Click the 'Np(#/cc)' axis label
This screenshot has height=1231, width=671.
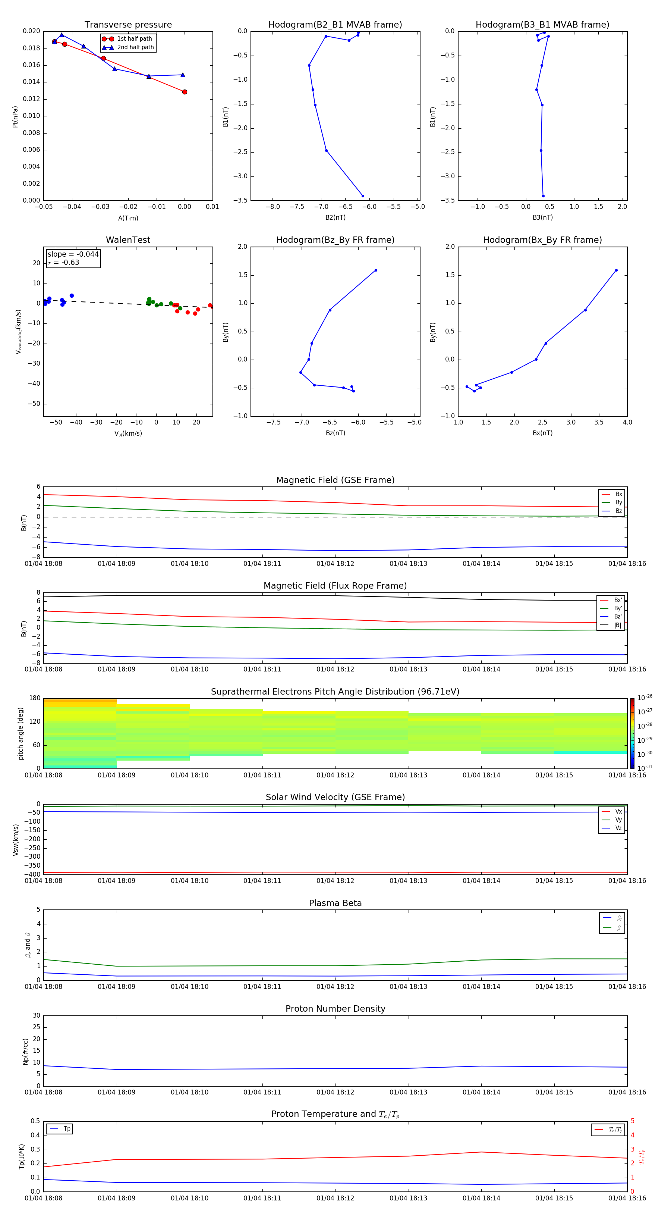point(25,1051)
